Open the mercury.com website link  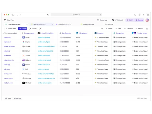pos(8,78)
